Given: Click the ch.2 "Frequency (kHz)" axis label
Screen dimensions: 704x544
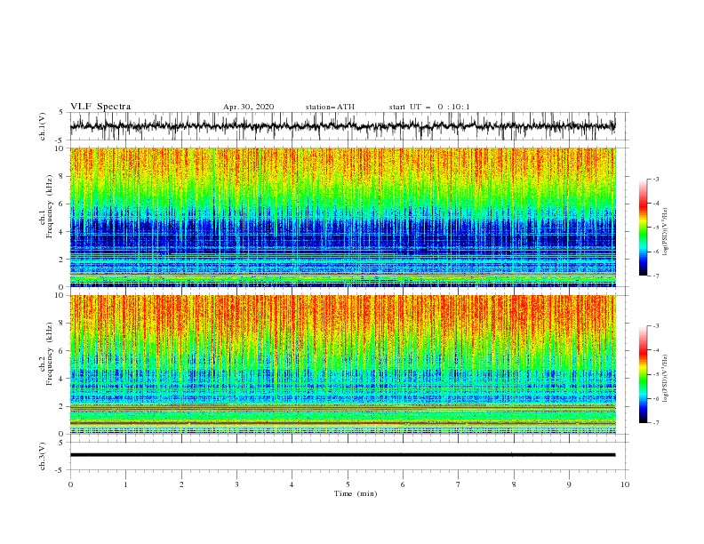Looking at the screenshot, I should click(x=50, y=354).
